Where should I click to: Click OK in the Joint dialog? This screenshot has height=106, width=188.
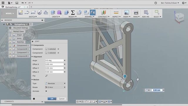click(x=52, y=99)
